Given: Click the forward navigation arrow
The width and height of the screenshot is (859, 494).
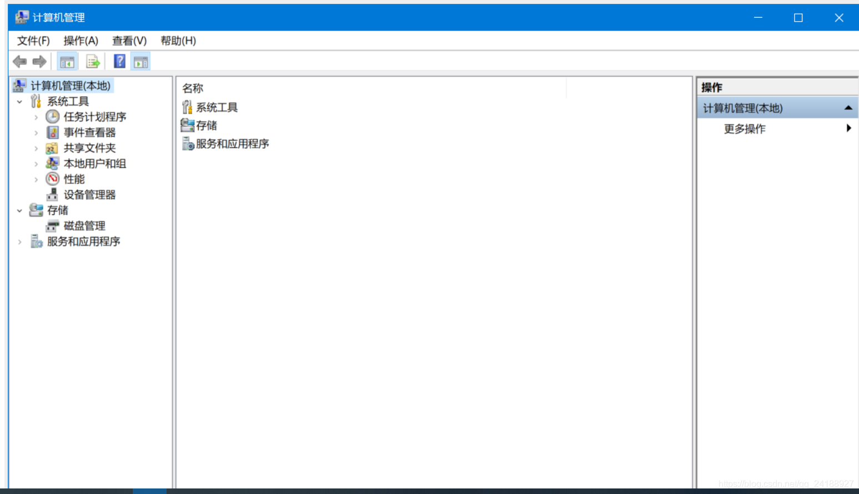Looking at the screenshot, I should coord(39,61).
